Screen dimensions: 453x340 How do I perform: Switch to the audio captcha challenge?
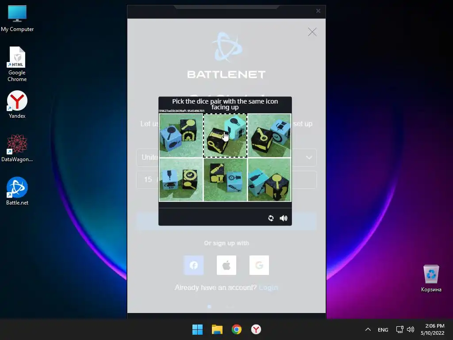click(x=284, y=218)
